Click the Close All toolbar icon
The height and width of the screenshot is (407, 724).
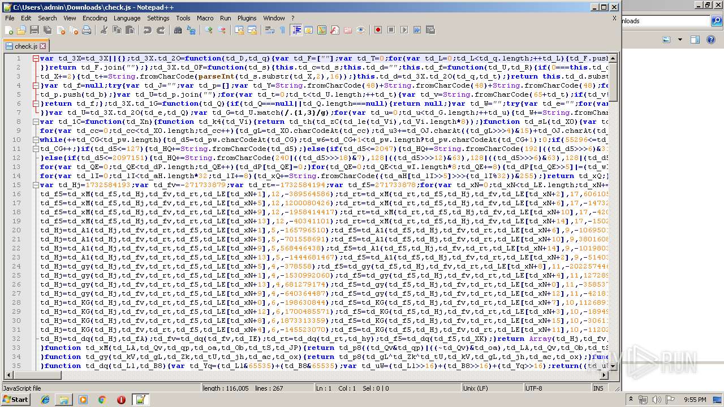tap(74, 30)
